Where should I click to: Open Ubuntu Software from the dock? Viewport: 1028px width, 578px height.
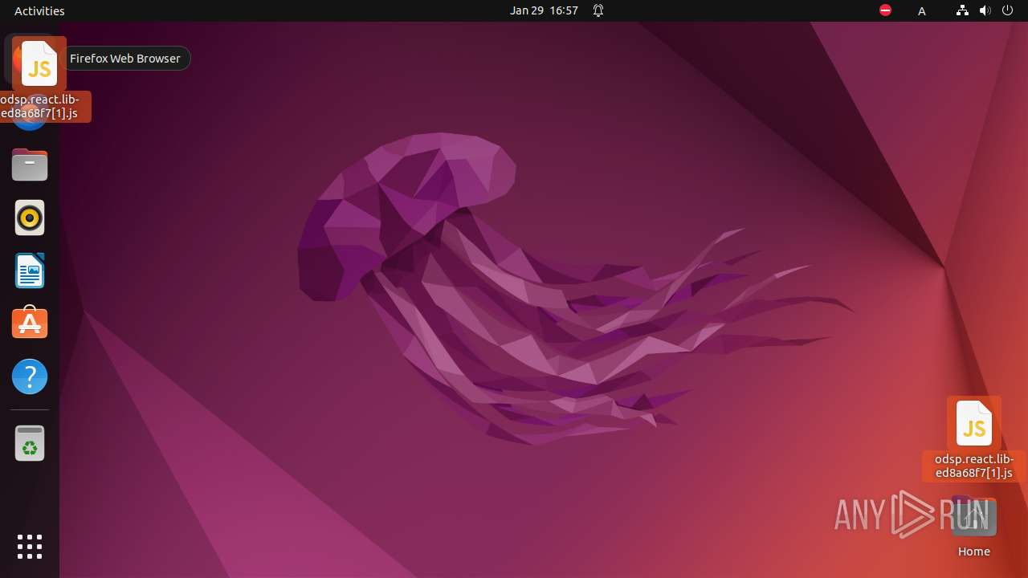(30, 323)
